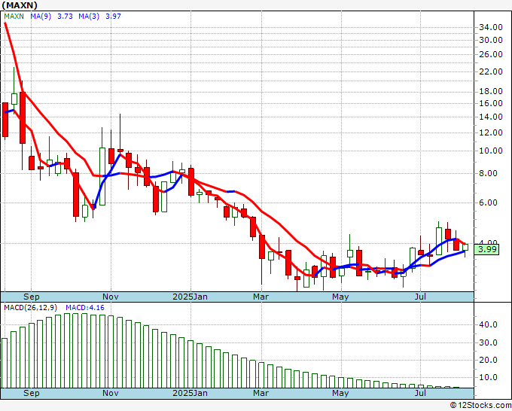Click the 12.00 price axis label
This screenshot has height=411, width=512.
(490, 132)
